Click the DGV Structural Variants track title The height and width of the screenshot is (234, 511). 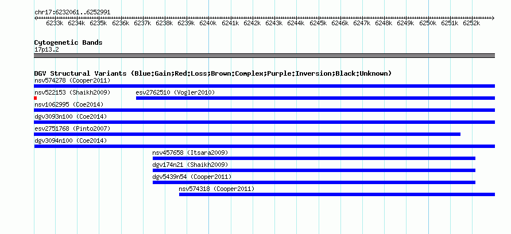[x=212, y=73]
